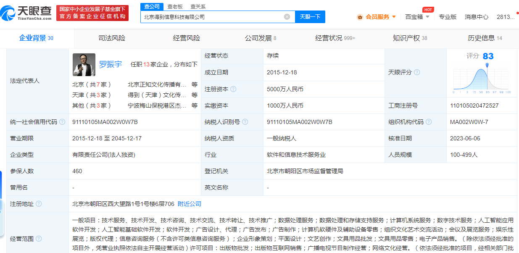This screenshot has width=519, height=253.
Task: Open help icon next to 注册资本
Action: coord(233,89)
